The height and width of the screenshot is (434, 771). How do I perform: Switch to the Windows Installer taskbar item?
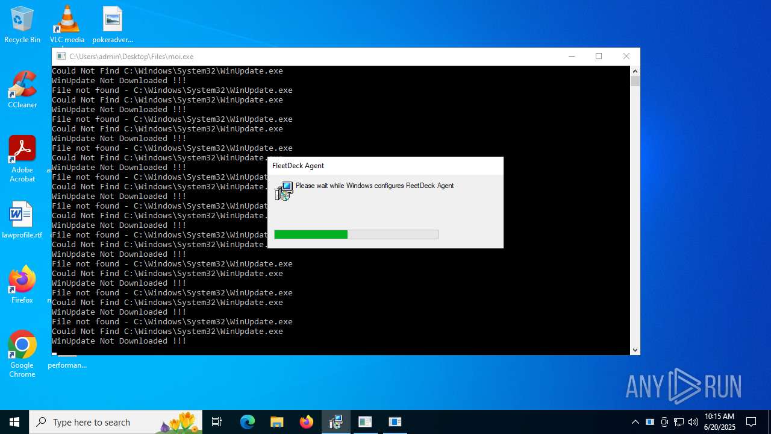[336, 422]
